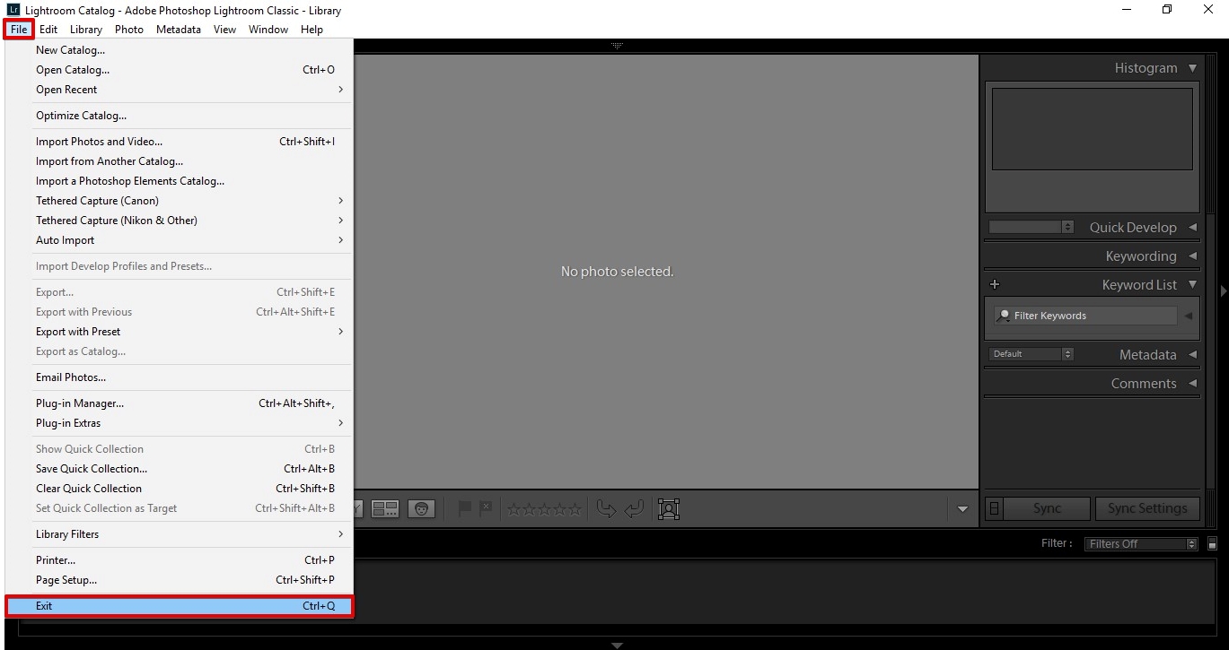Screen dimensions: 1229x650
Task: Open the survey view mode icon
Action: click(x=385, y=509)
